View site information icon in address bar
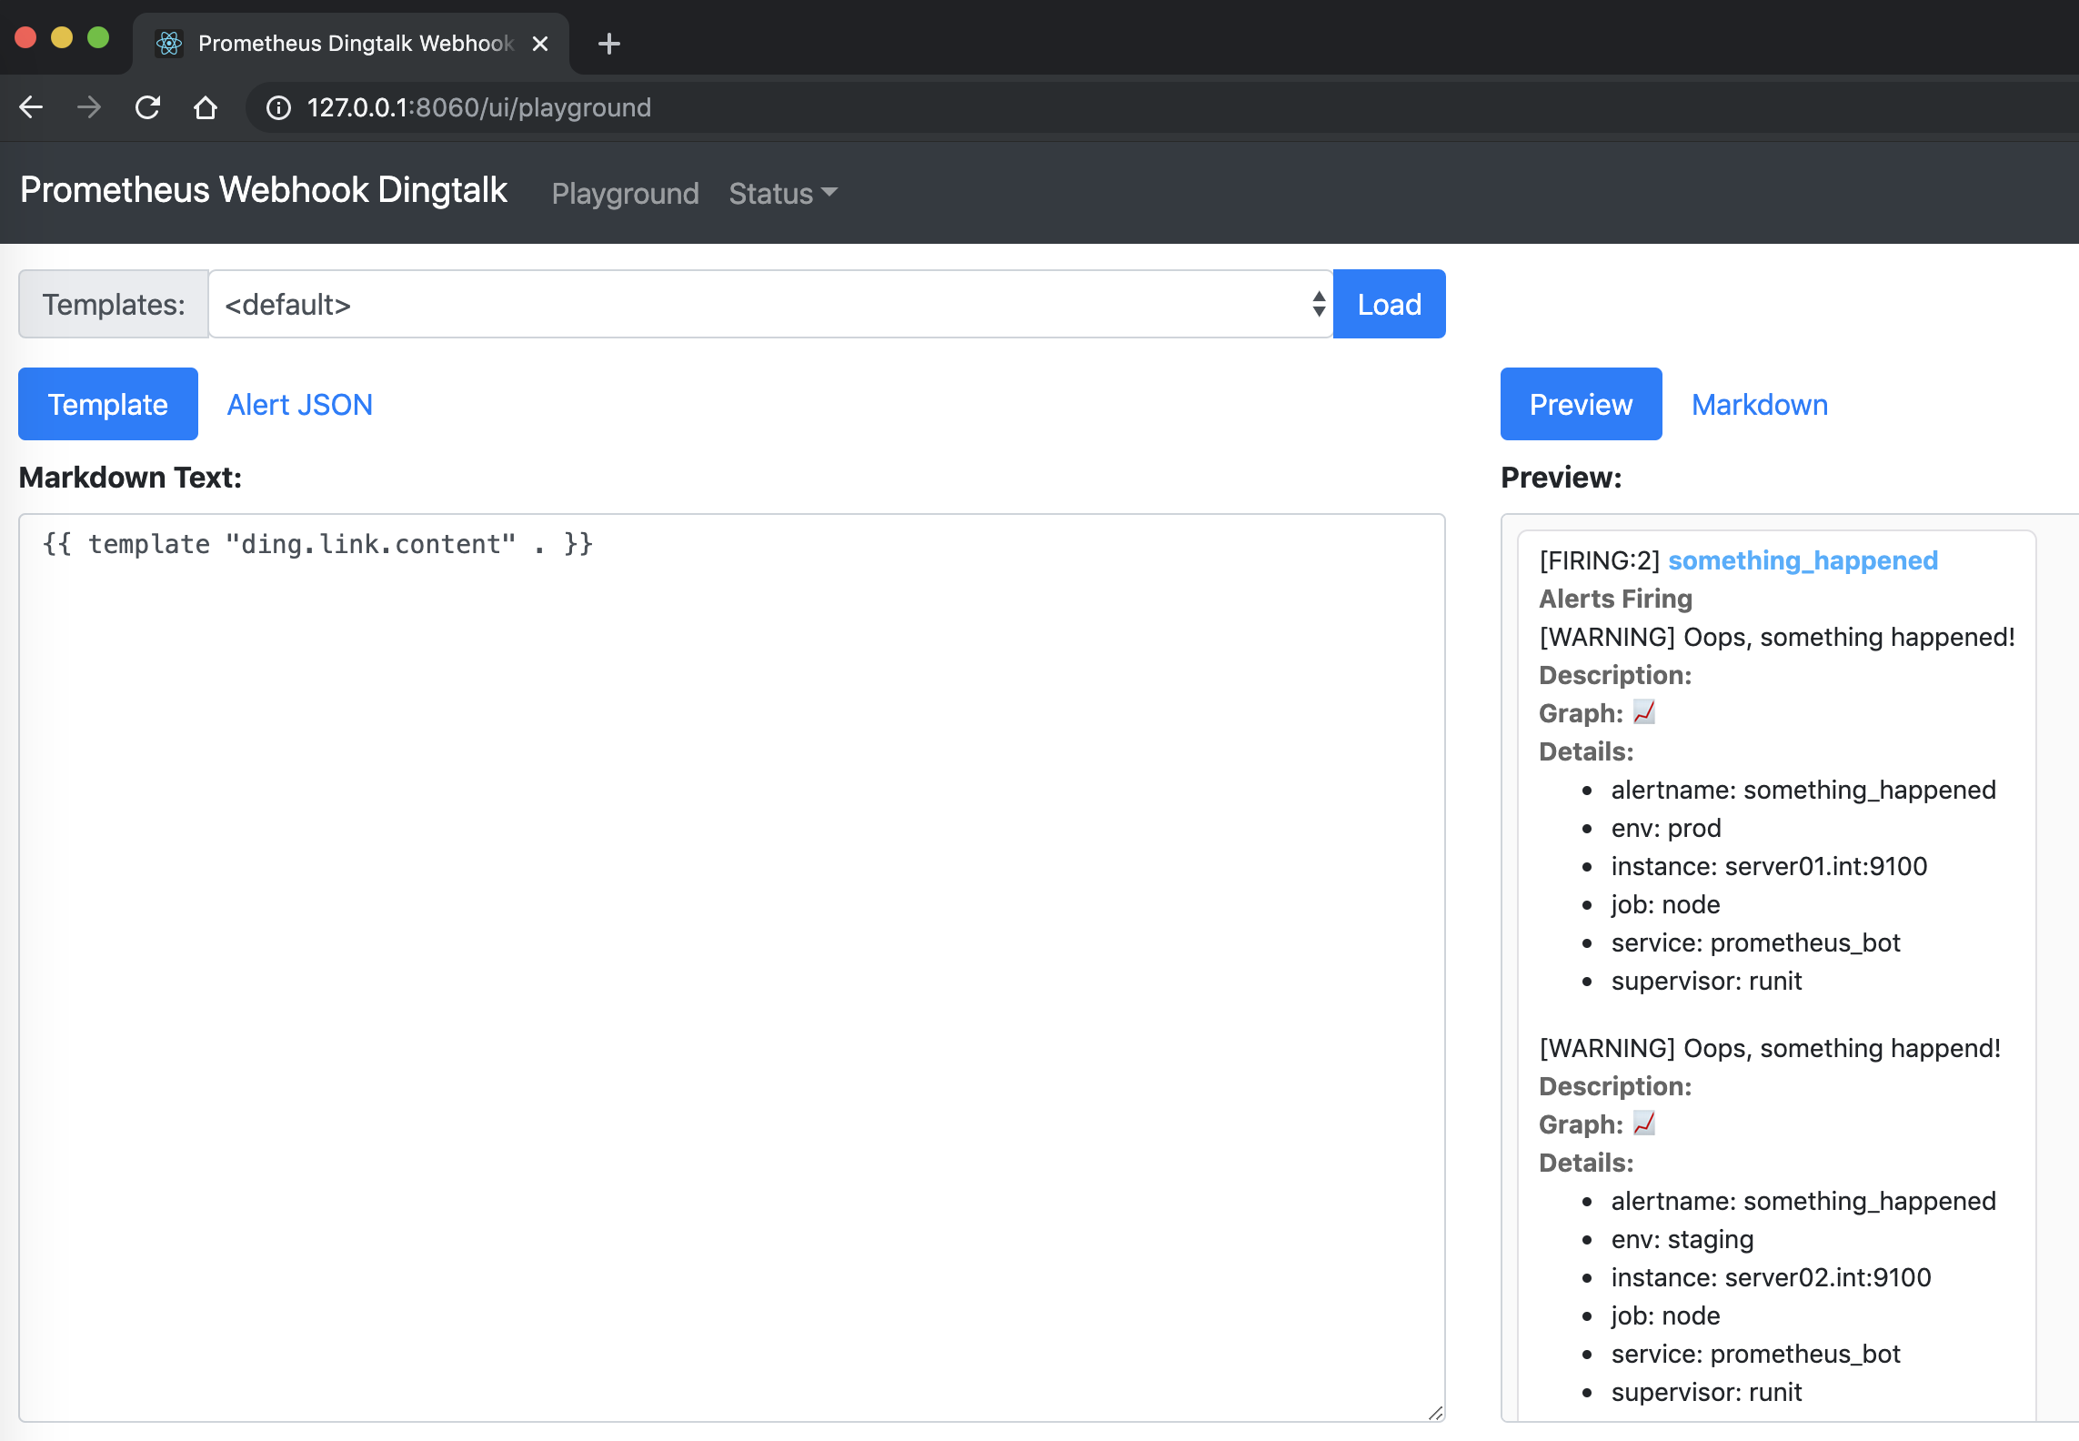 coord(278,107)
